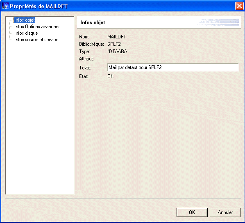Select Infos disque in the tree
Image resolution: width=245 pixels, height=223 pixels.
coord(26,33)
